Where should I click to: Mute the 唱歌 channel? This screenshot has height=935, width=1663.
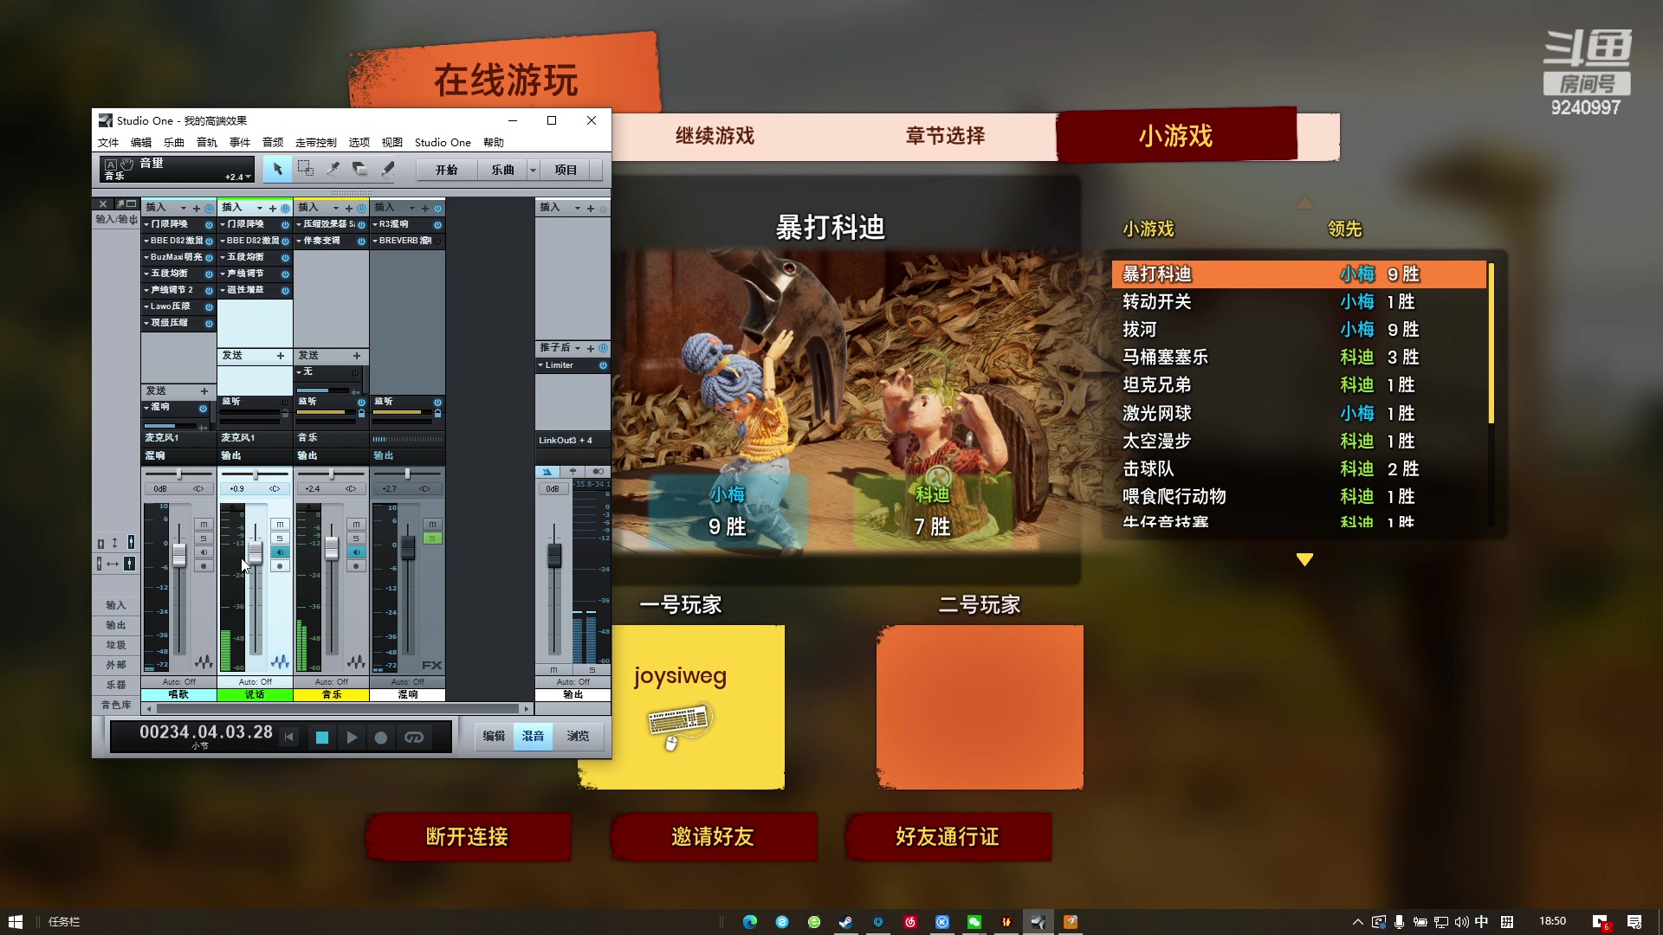tap(204, 525)
